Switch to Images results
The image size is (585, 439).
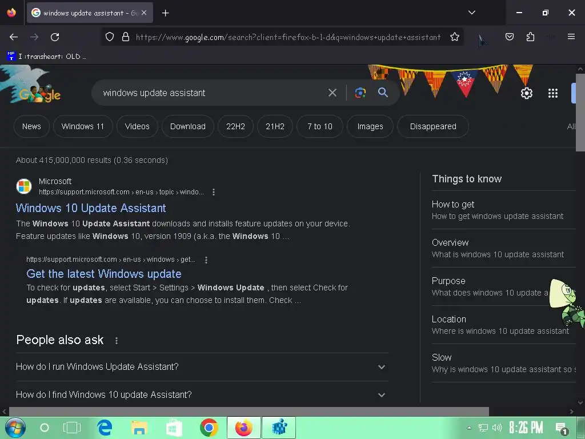point(370,126)
